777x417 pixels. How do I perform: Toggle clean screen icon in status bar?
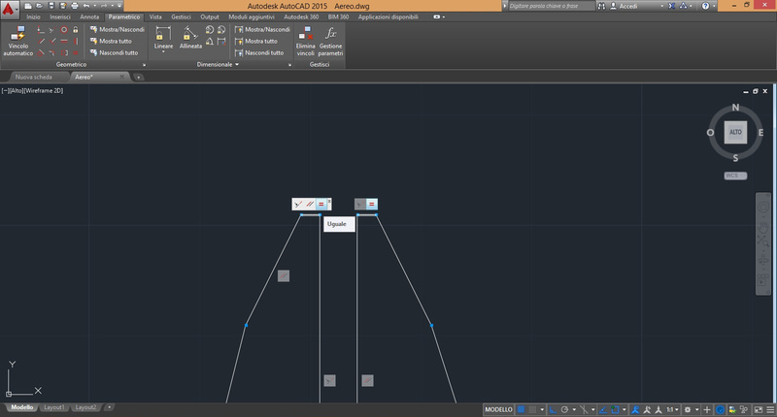[x=759, y=409]
